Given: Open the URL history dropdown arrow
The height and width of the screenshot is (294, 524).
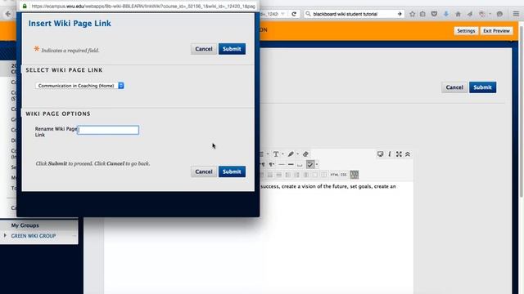Looking at the screenshot, I should [x=282, y=14].
